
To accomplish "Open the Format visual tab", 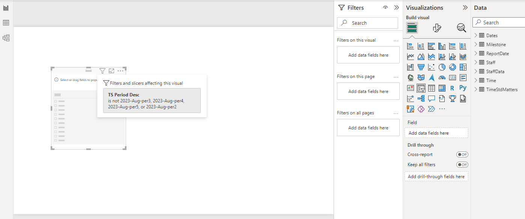I will tap(437, 28).
